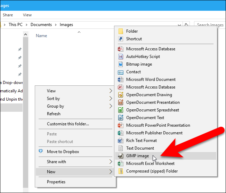Click the PowerPoint Presentation icon
This screenshot has width=226, height=193.
click(x=121, y=125)
